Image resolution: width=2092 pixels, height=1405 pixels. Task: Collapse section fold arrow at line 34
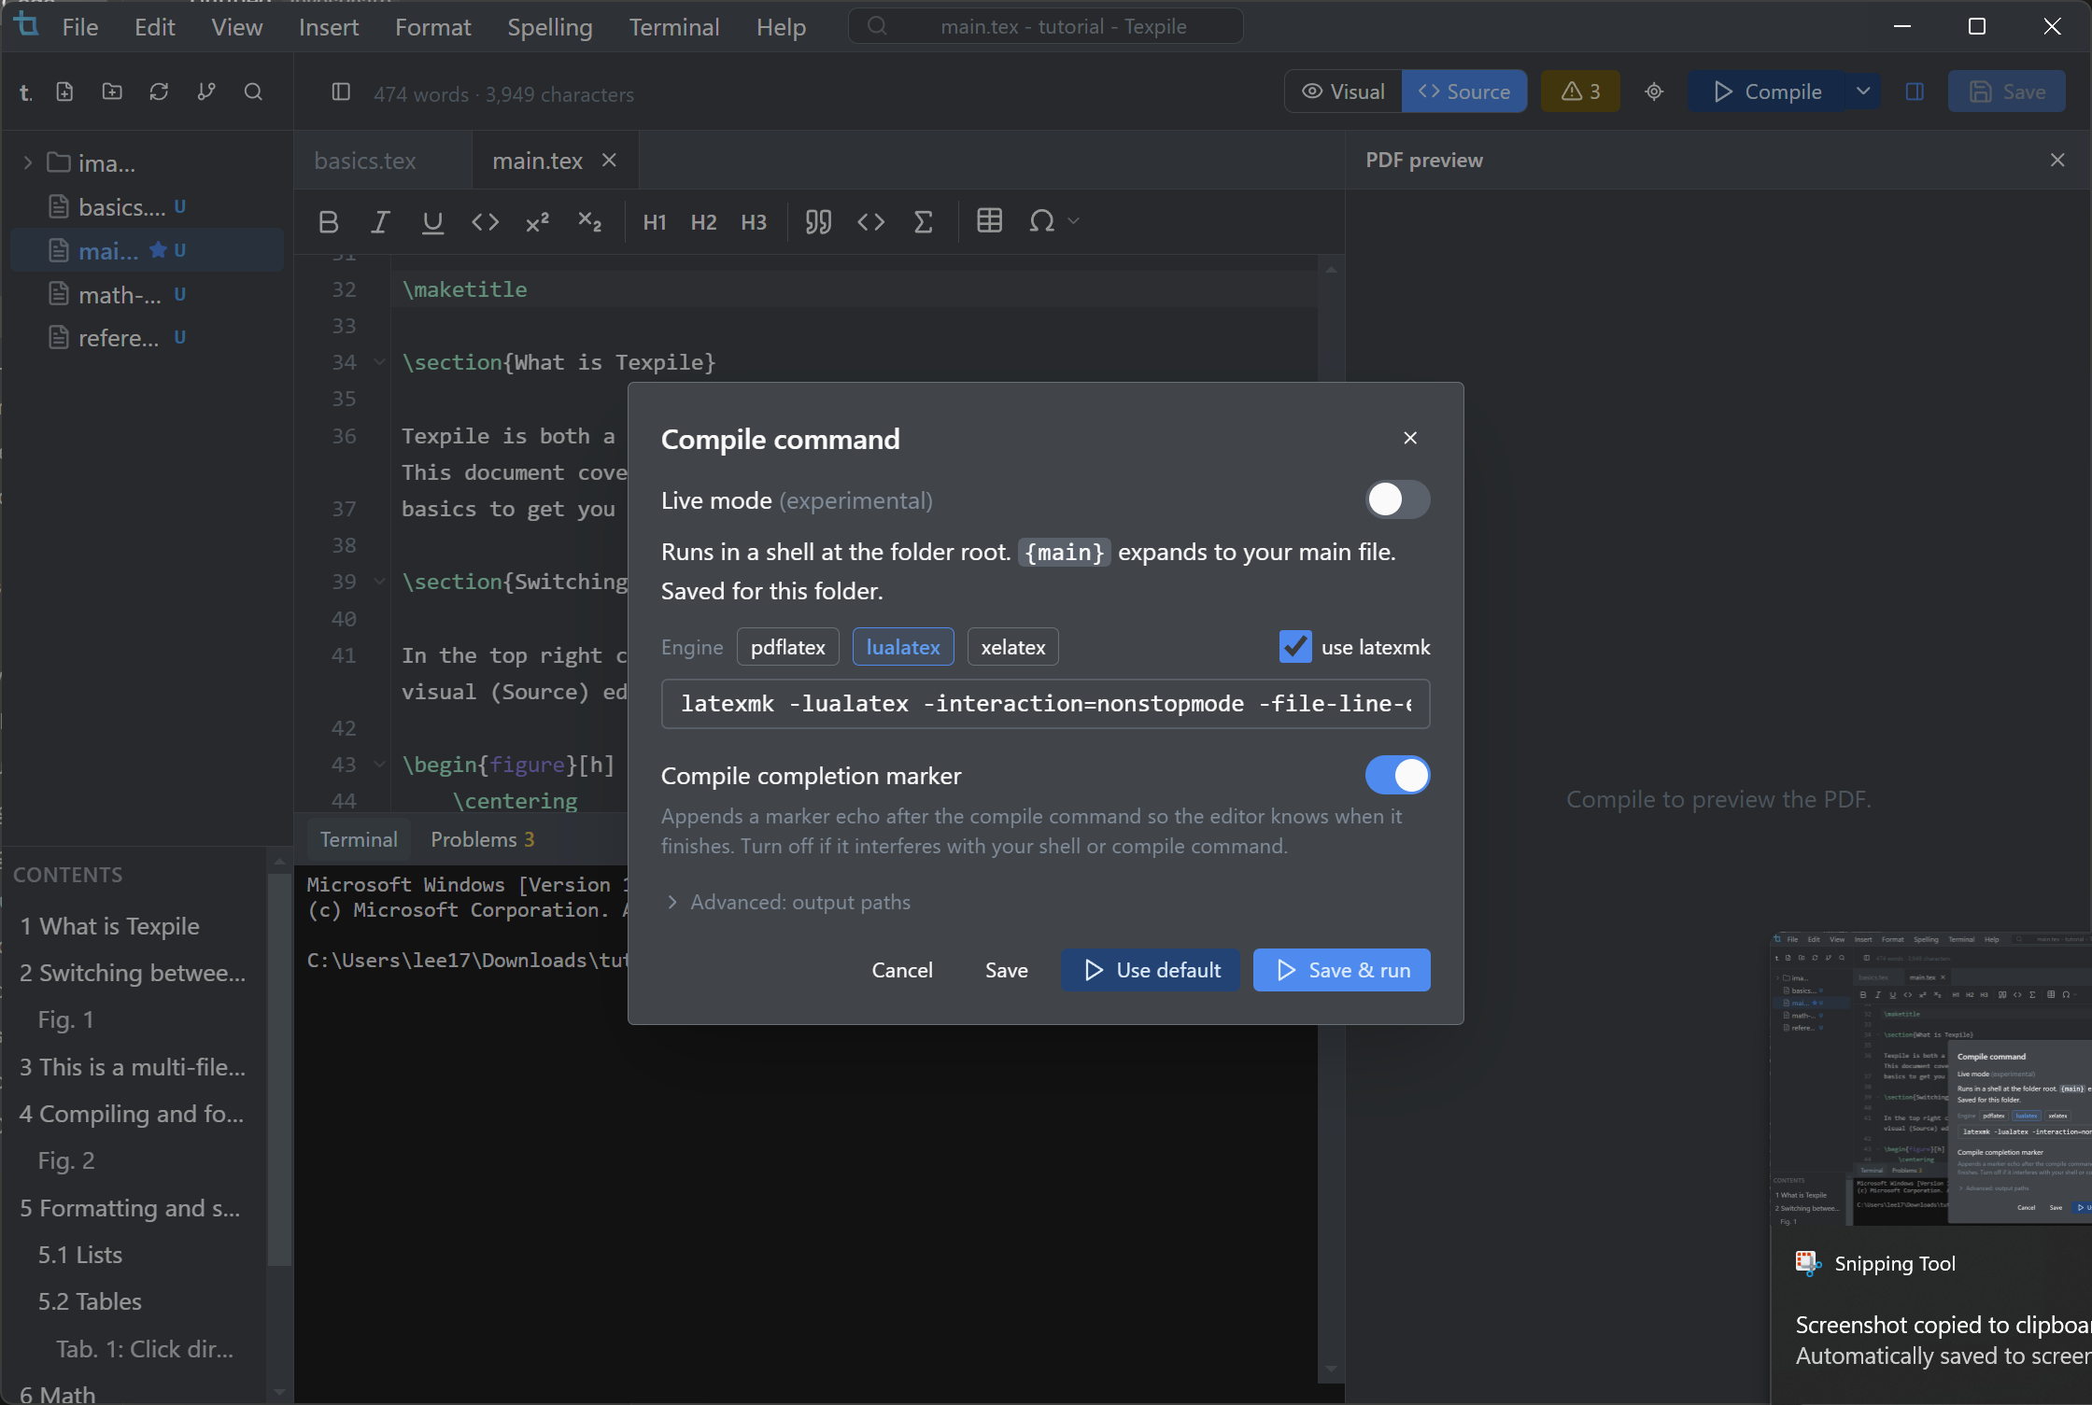[379, 362]
